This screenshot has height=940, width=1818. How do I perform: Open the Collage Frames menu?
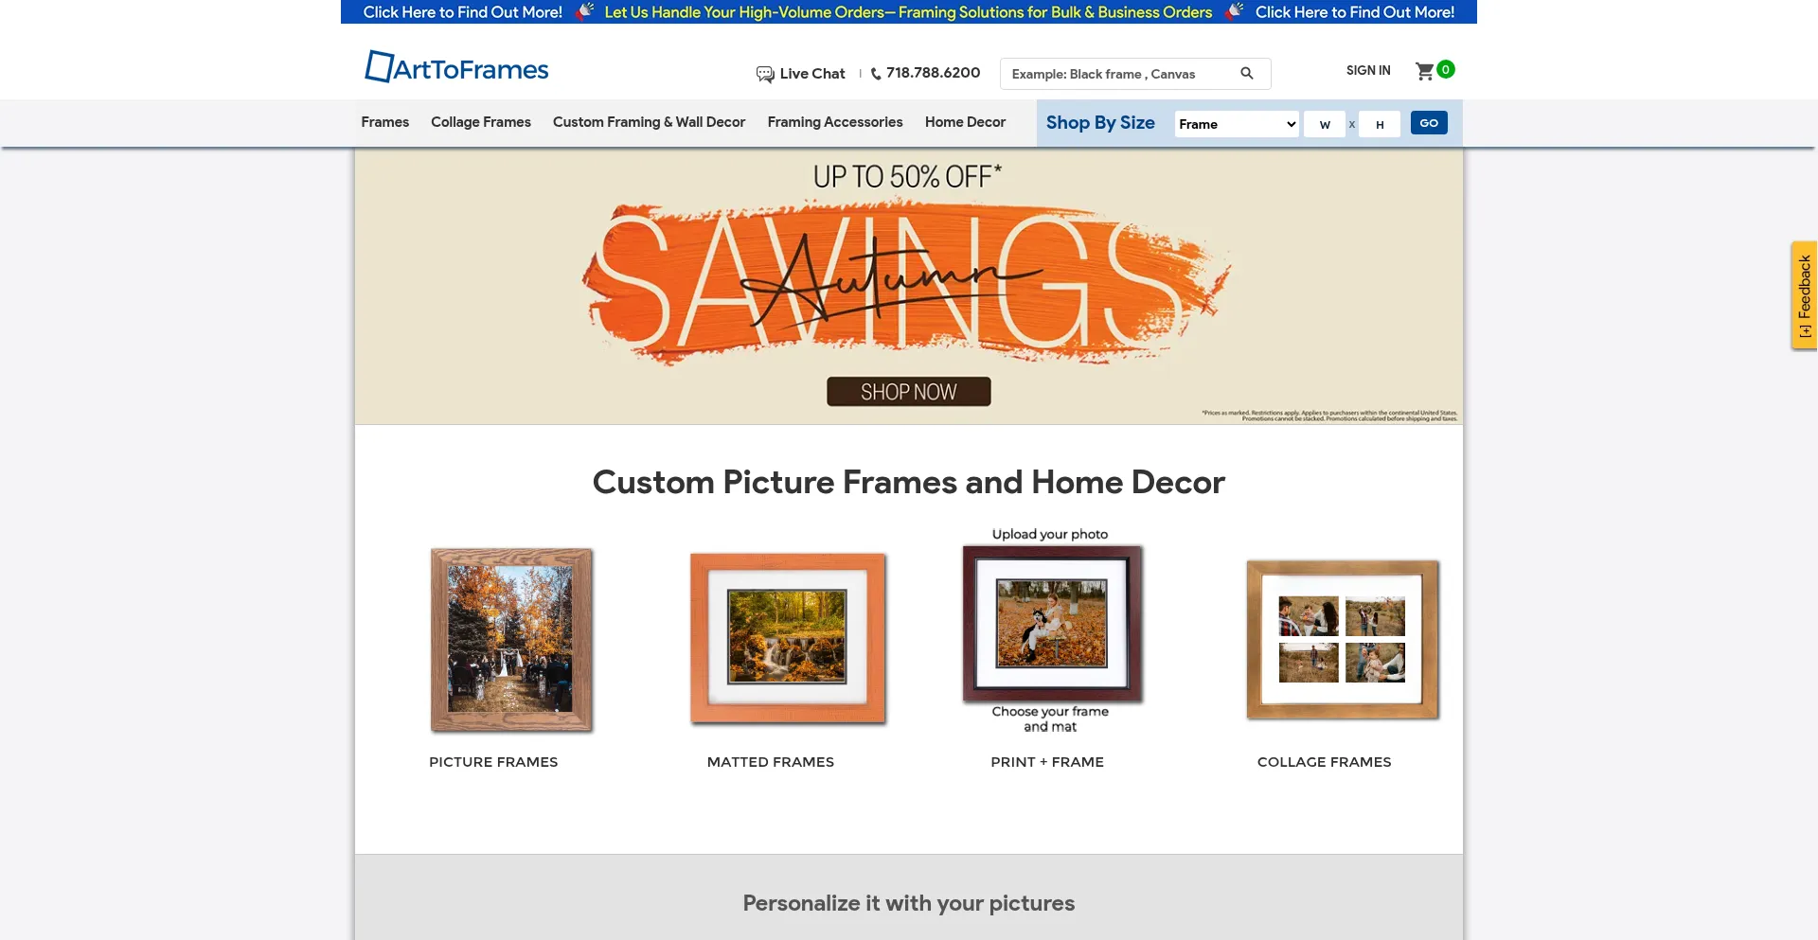click(481, 122)
